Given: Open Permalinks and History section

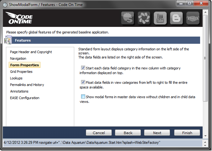Looking at the screenshot, I should coord(27,85).
